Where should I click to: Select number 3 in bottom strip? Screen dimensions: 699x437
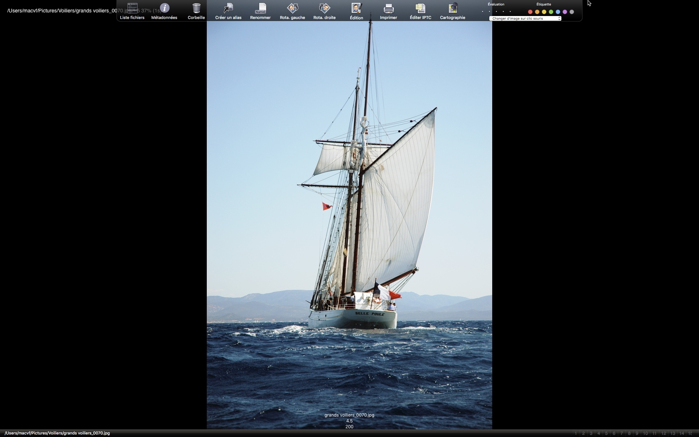click(x=591, y=433)
